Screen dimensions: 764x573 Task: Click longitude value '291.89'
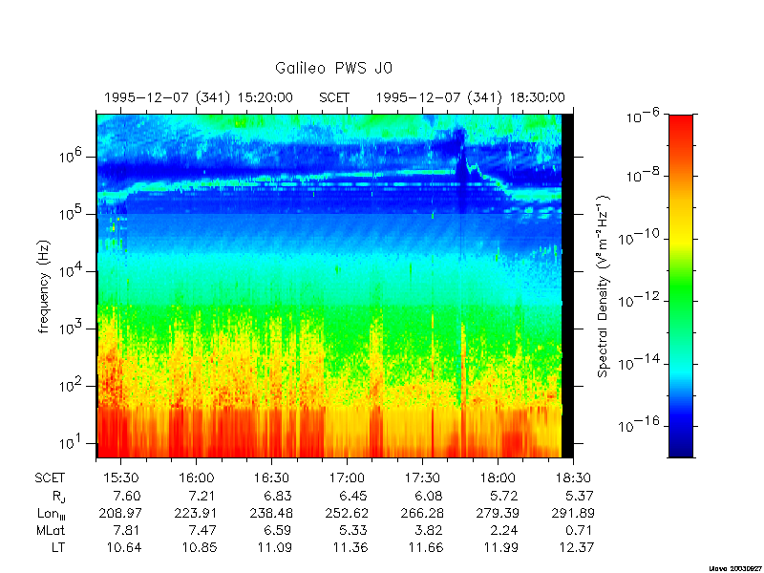pyautogui.click(x=573, y=513)
